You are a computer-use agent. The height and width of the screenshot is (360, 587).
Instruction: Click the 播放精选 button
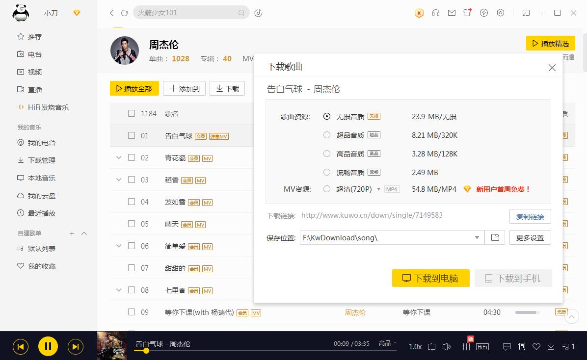click(550, 44)
